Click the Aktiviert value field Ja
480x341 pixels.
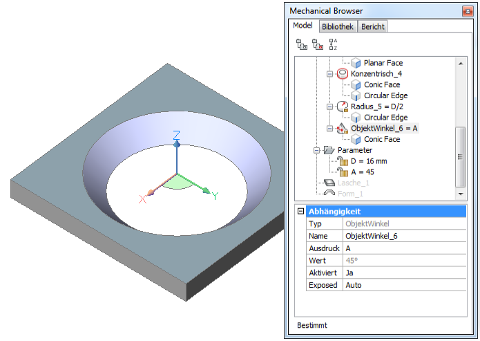pyautogui.click(x=404, y=273)
